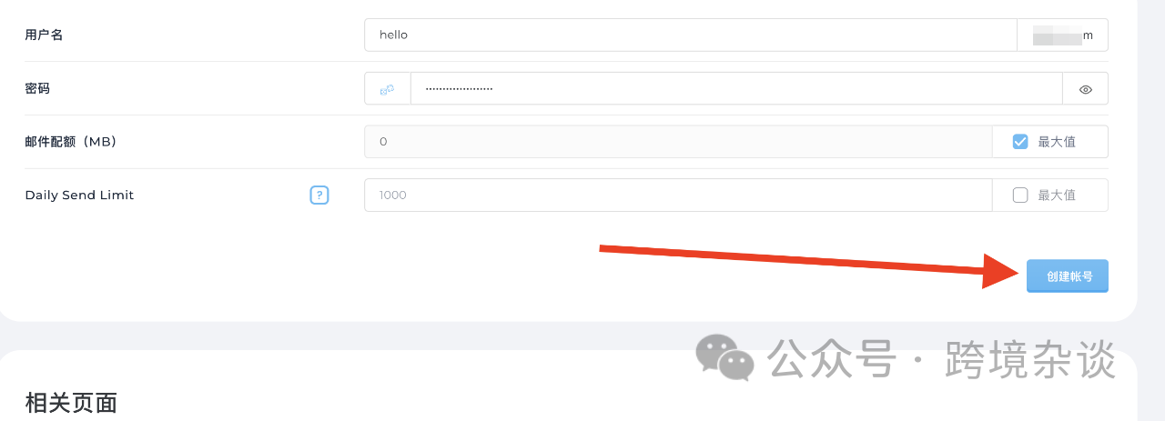Click the 创建帐号 button

tap(1068, 276)
